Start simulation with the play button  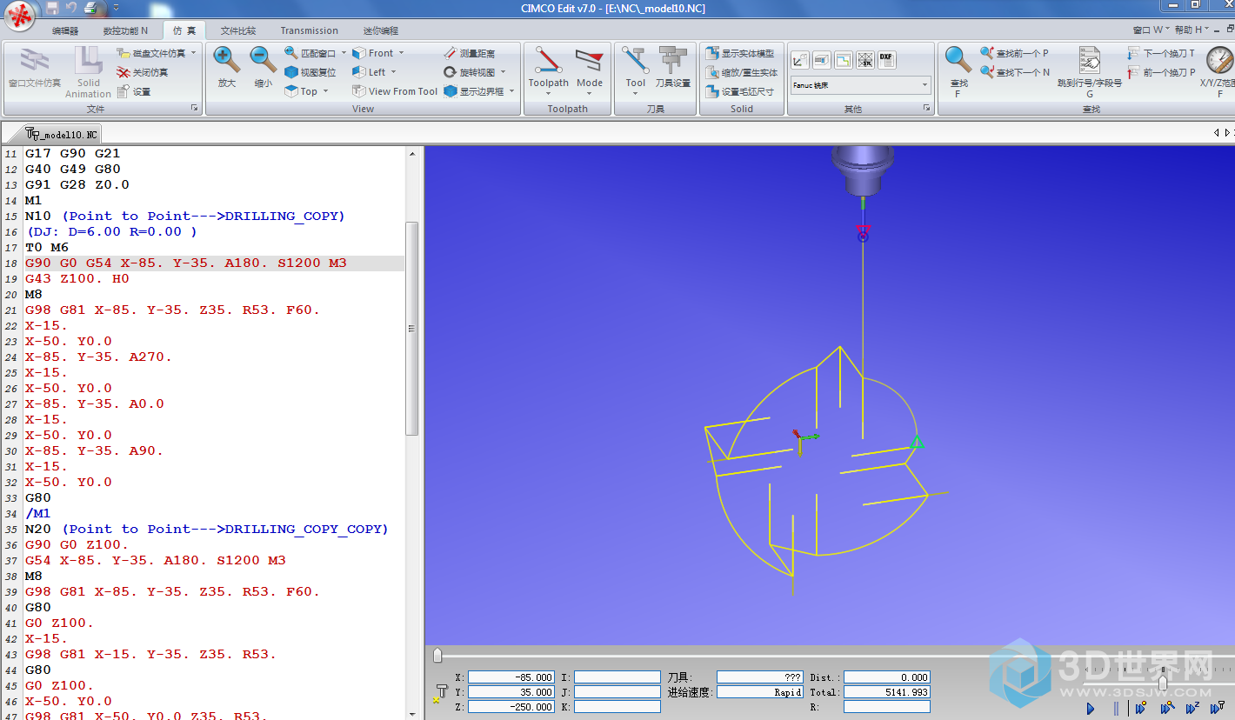pyautogui.click(x=1091, y=709)
